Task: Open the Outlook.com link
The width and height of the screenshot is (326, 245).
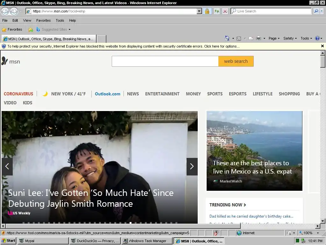Action: (x=108, y=94)
